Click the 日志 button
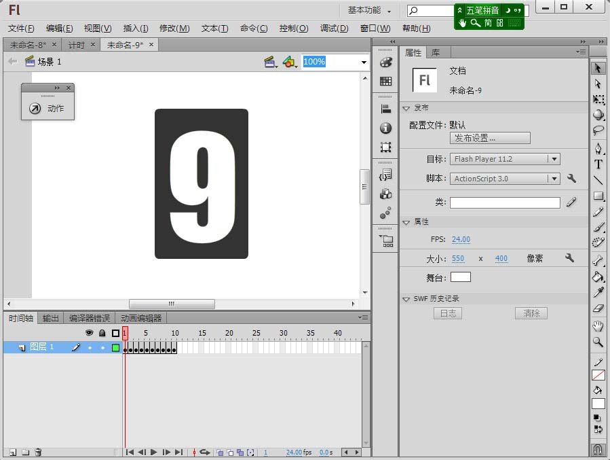Image resolution: width=610 pixels, height=460 pixels. 448,313
